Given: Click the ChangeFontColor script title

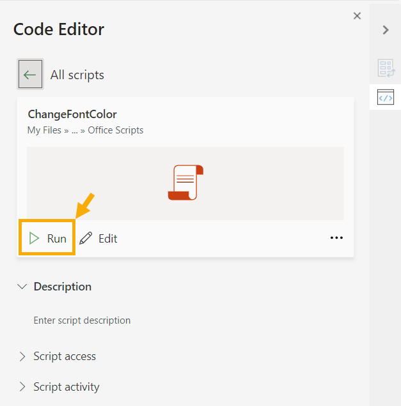Looking at the screenshot, I should click(72, 114).
